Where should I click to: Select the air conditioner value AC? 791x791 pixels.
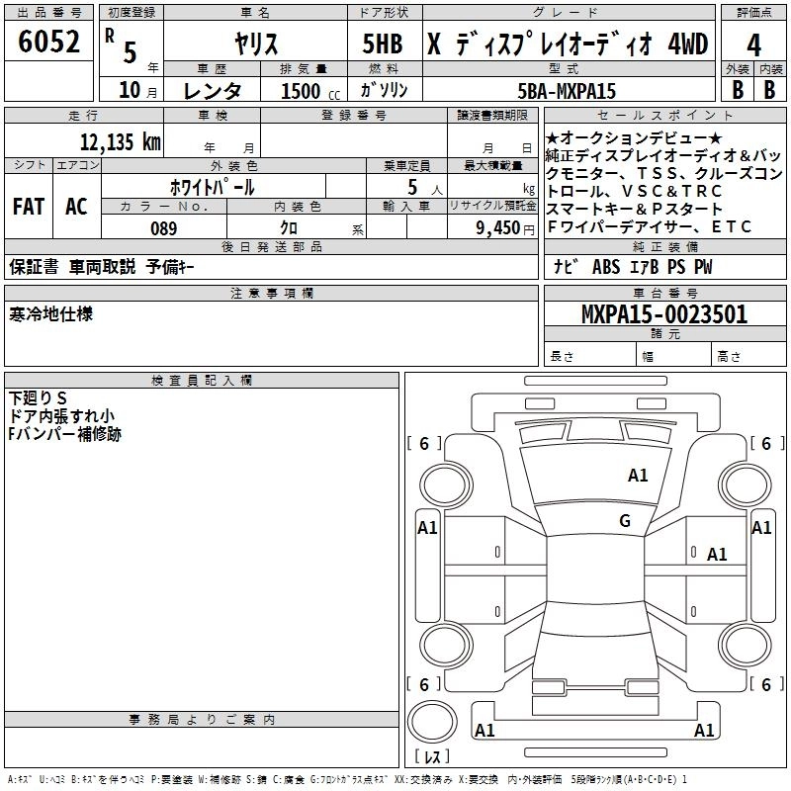point(76,207)
